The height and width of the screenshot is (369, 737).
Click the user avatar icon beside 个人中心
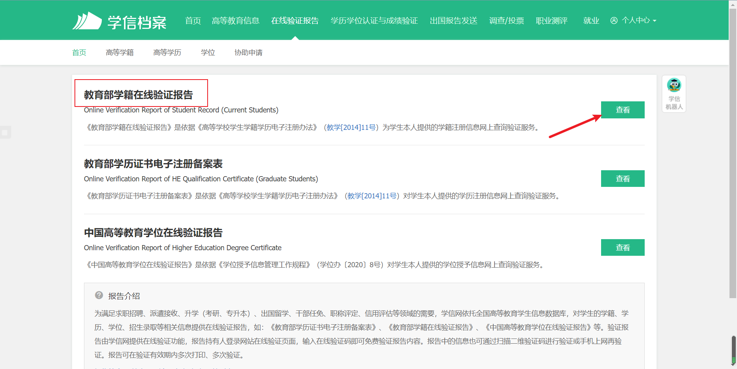point(614,21)
